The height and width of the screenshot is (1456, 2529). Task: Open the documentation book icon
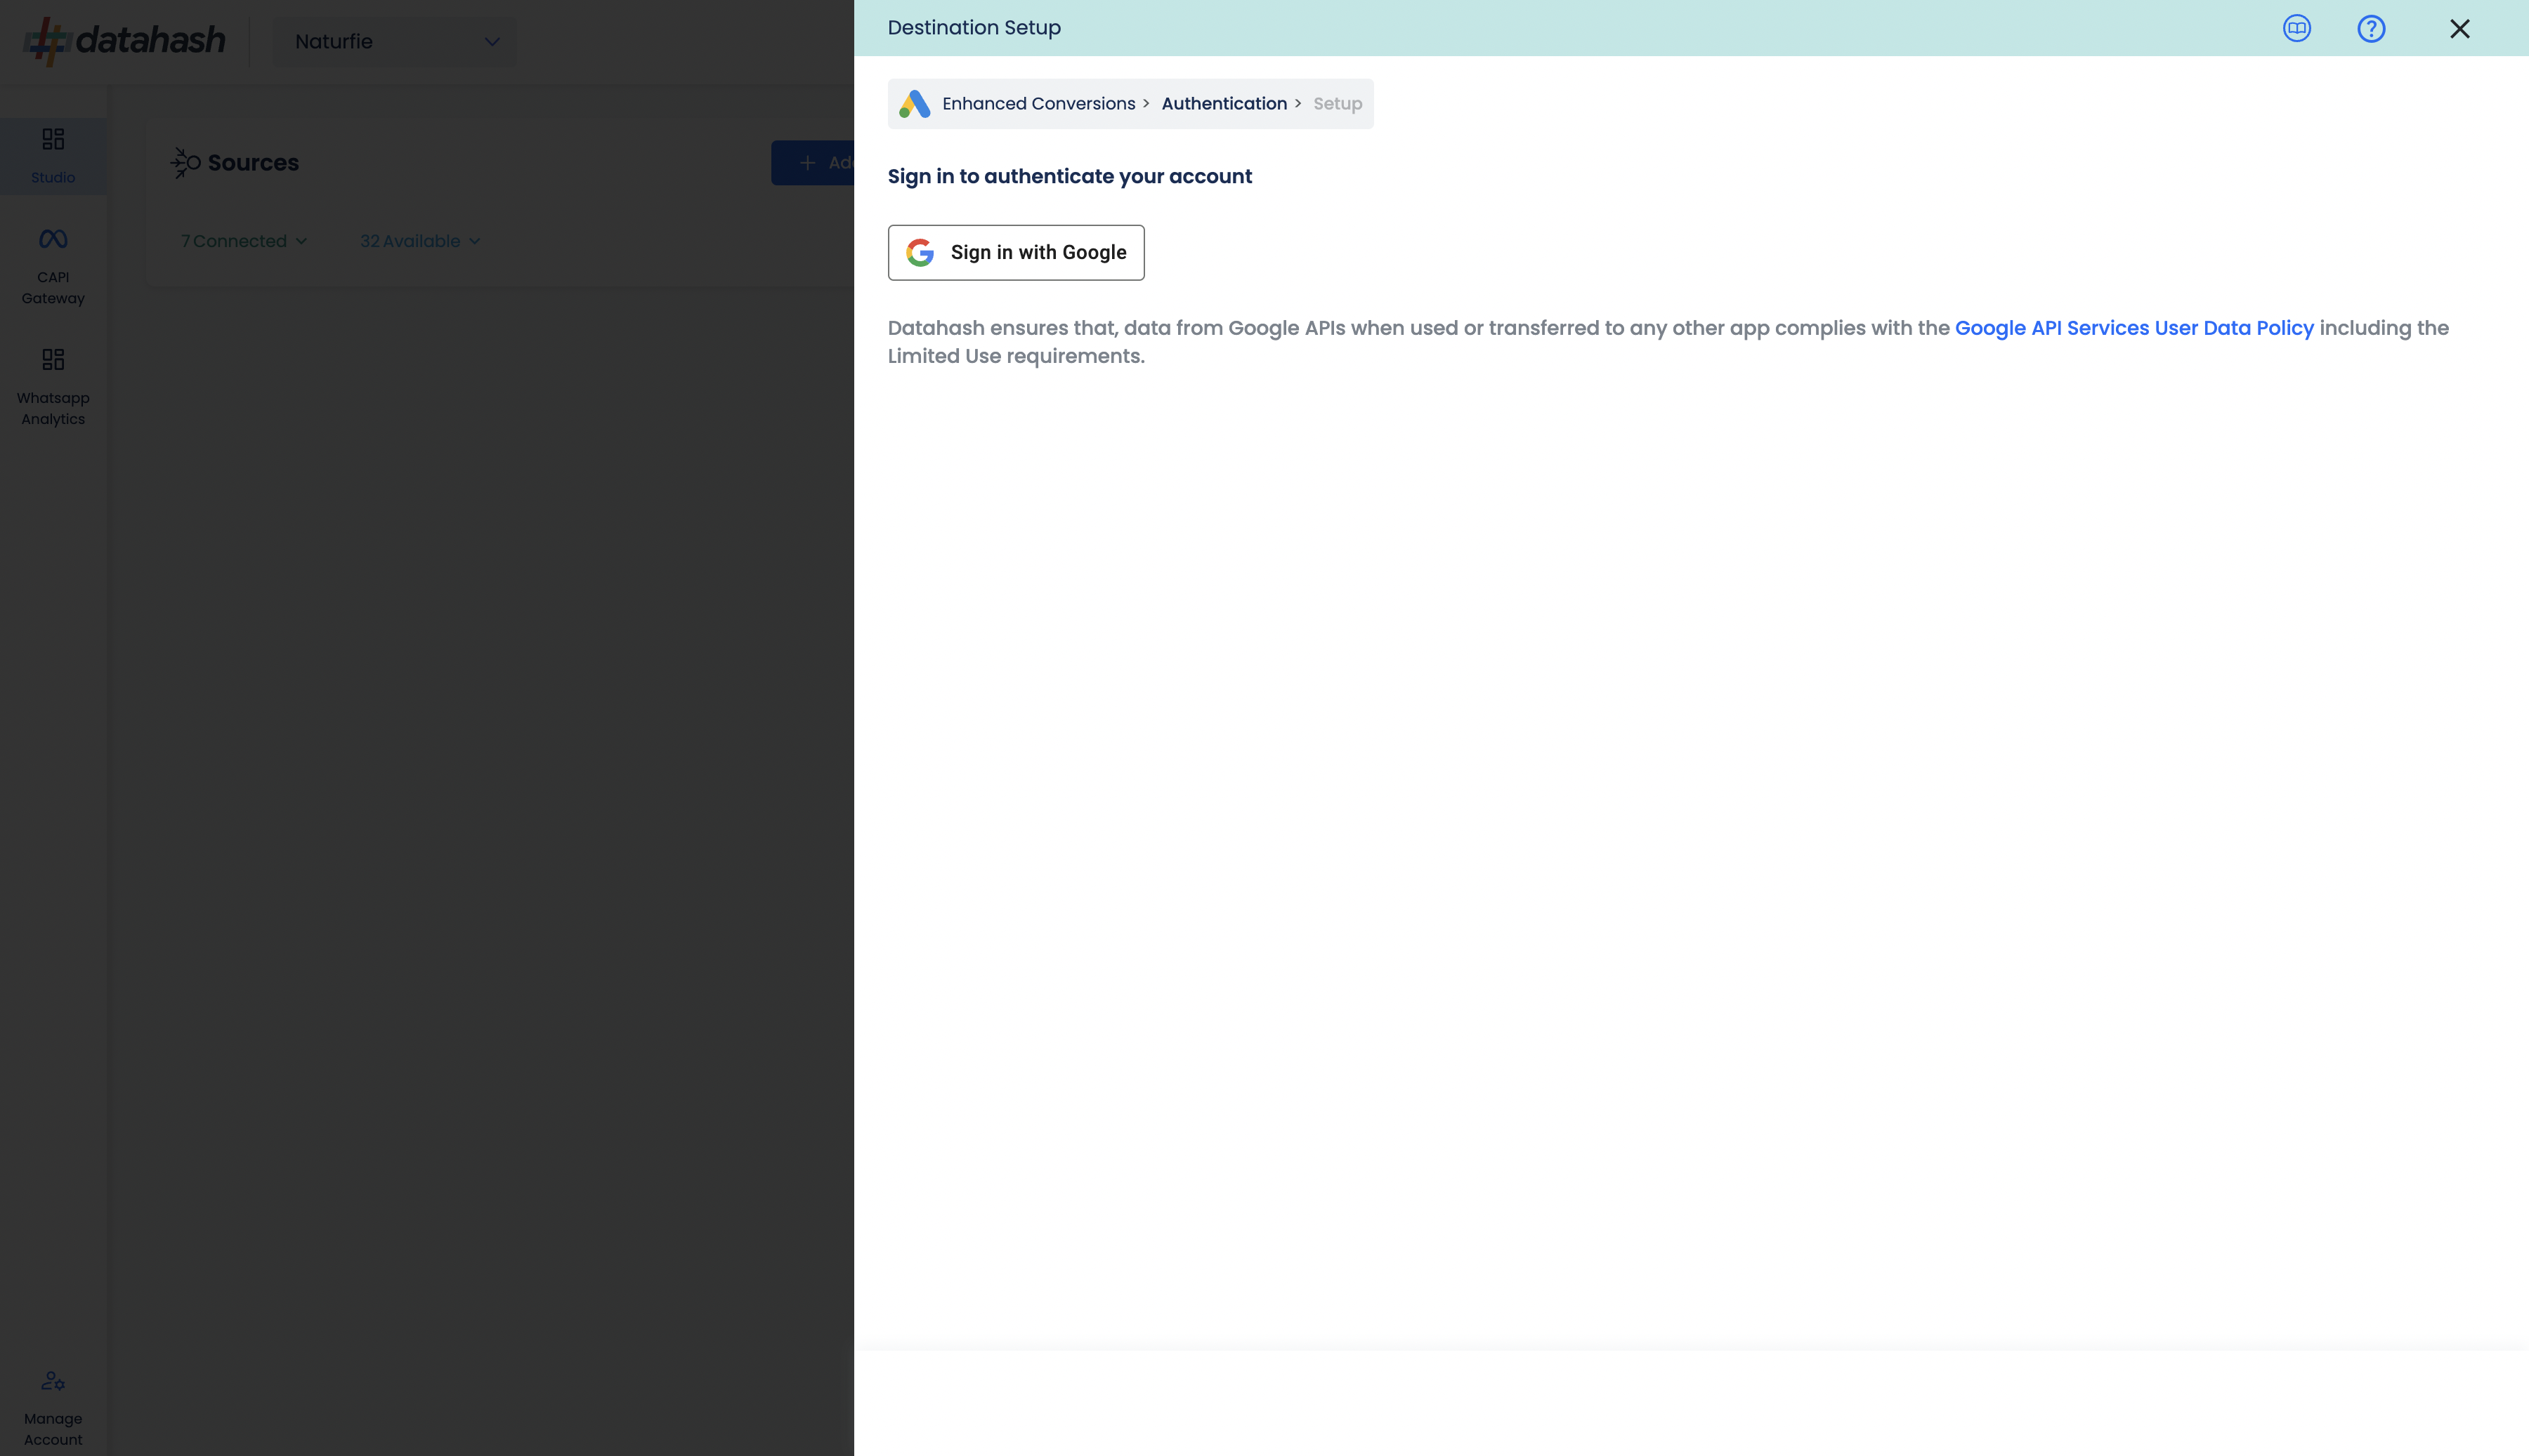(2297, 28)
